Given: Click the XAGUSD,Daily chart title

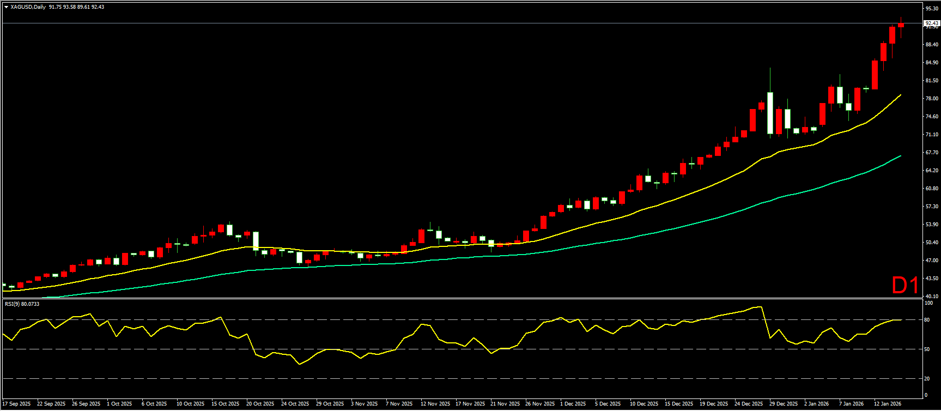Looking at the screenshot, I should (x=28, y=7).
